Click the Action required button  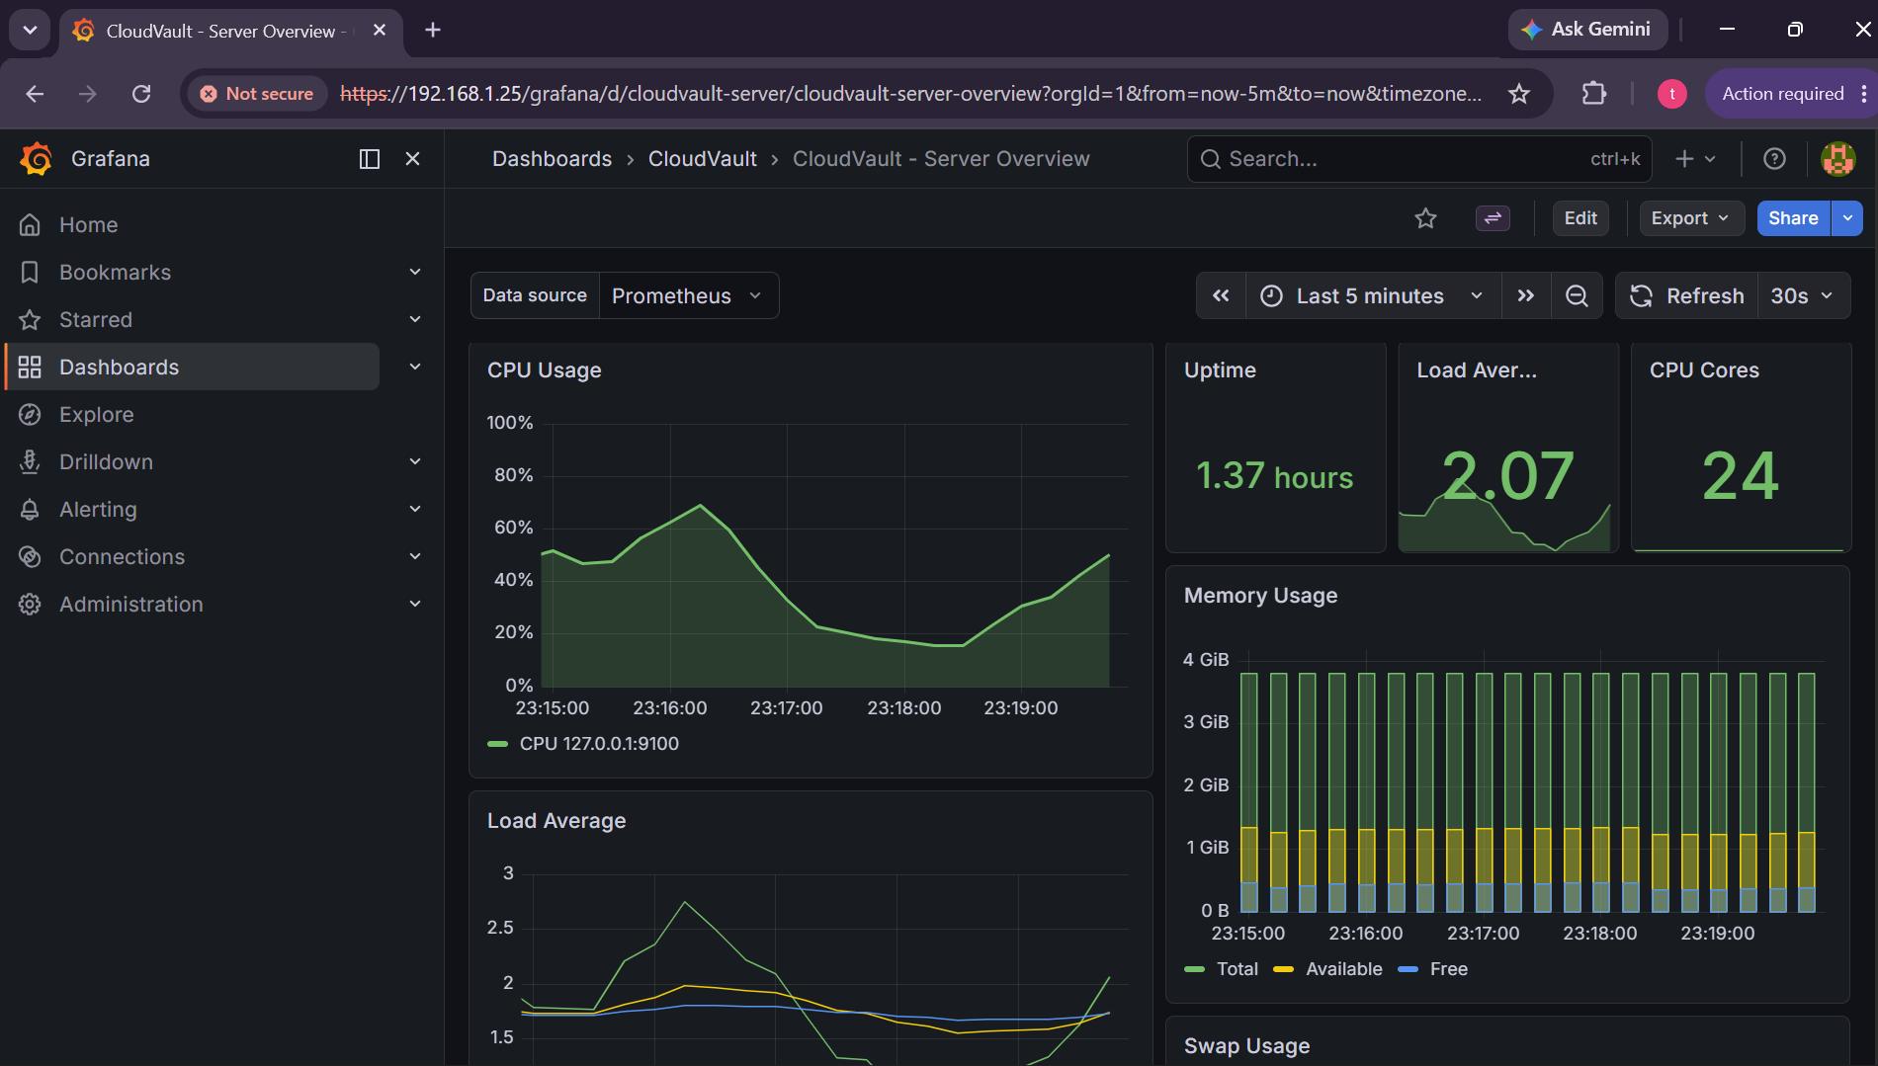pyautogui.click(x=1782, y=94)
